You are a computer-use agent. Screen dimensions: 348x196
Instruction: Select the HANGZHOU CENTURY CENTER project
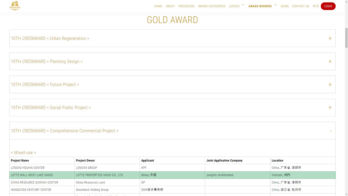(31, 190)
